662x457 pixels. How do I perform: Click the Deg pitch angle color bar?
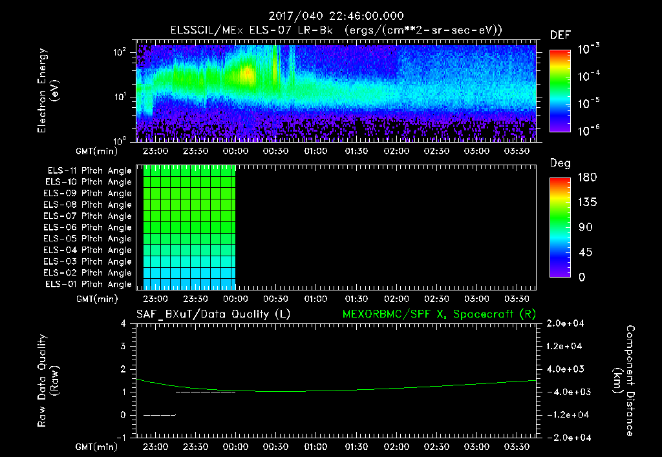pos(560,228)
